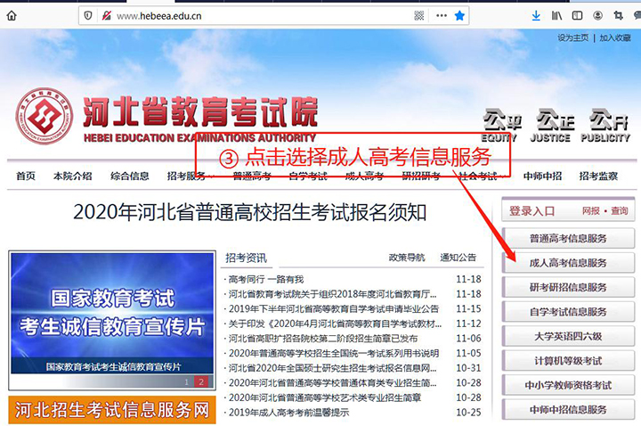Viewport: 641px width, 426px height.
Task: Open 研招研考 menu item
Action: click(x=421, y=176)
